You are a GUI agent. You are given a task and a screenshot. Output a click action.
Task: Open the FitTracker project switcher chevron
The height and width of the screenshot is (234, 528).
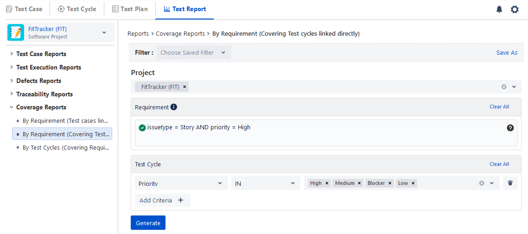click(x=104, y=32)
